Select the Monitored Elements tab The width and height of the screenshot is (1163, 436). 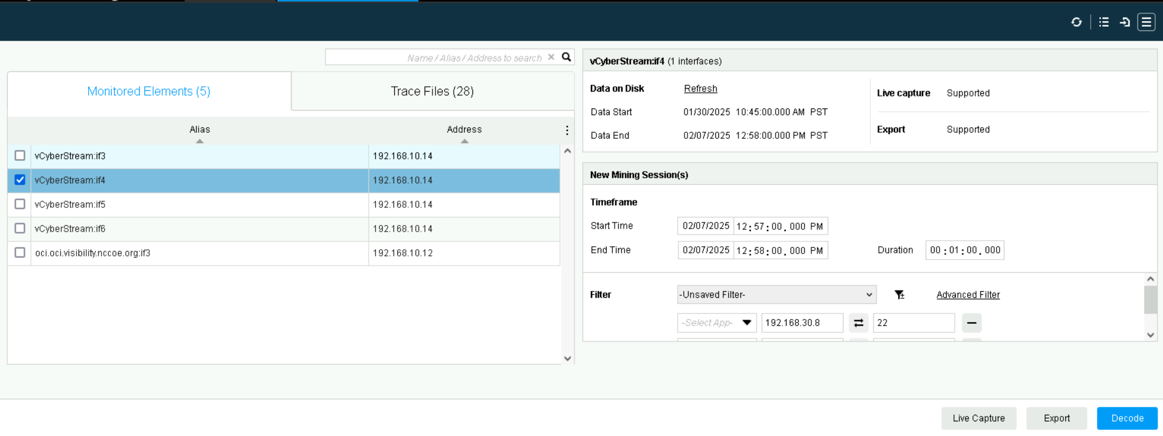click(x=149, y=92)
